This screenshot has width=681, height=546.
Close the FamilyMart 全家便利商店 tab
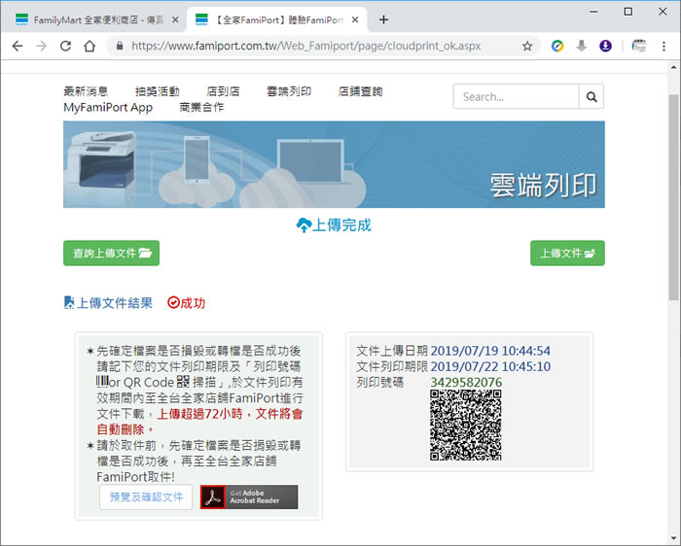[x=175, y=20]
